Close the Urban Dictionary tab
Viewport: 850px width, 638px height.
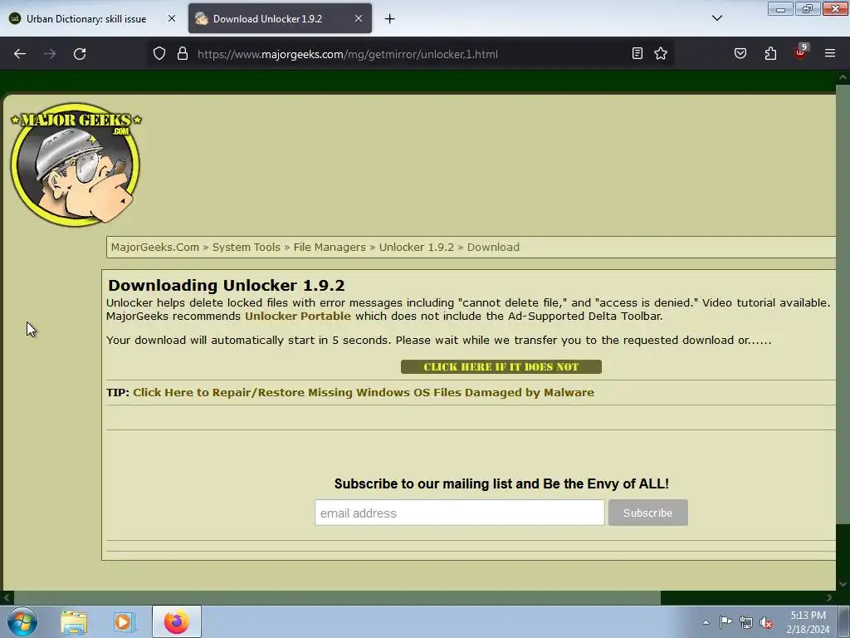tap(171, 18)
